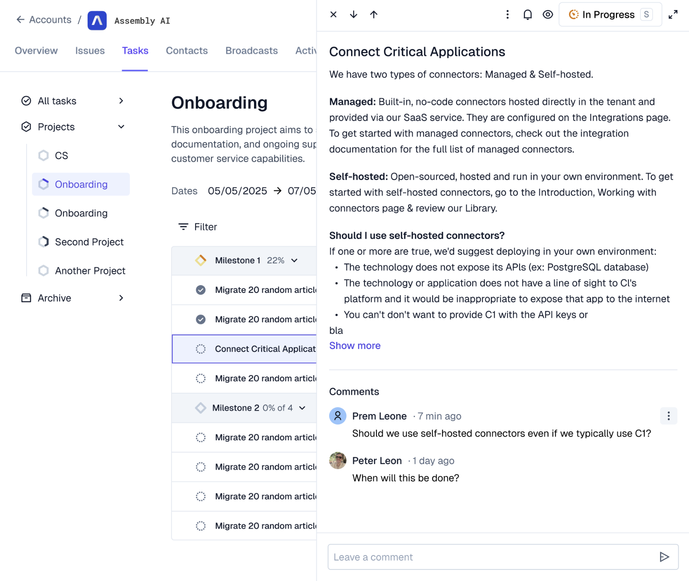Select the highlighted Onboarding project
The width and height of the screenshot is (689, 581).
coord(81,184)
